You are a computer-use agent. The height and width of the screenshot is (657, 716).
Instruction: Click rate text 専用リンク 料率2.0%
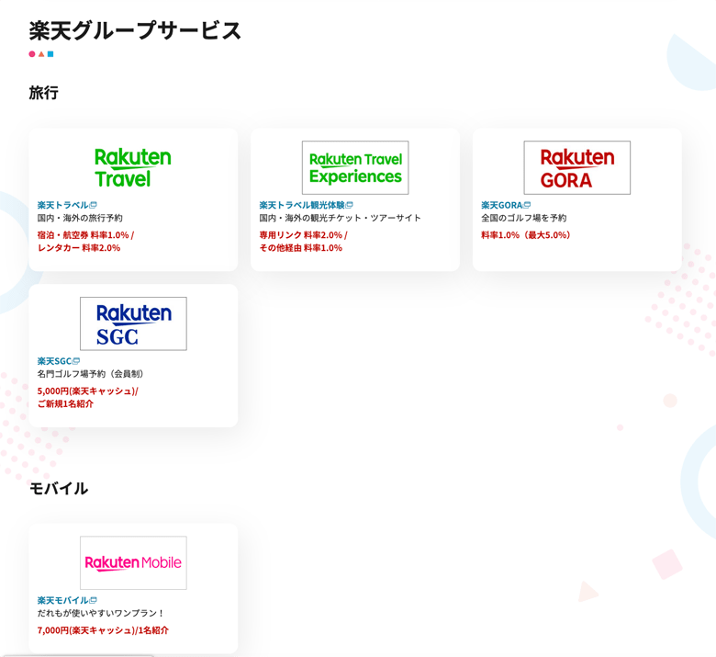(x=301, y=235)
